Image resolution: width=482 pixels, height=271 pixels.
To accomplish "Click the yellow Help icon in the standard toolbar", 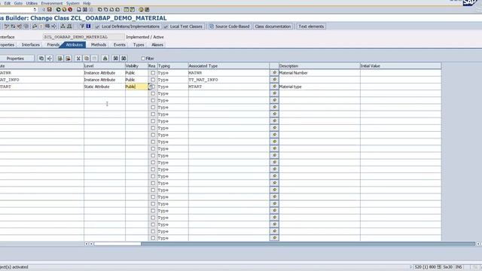I will [141, 10].
